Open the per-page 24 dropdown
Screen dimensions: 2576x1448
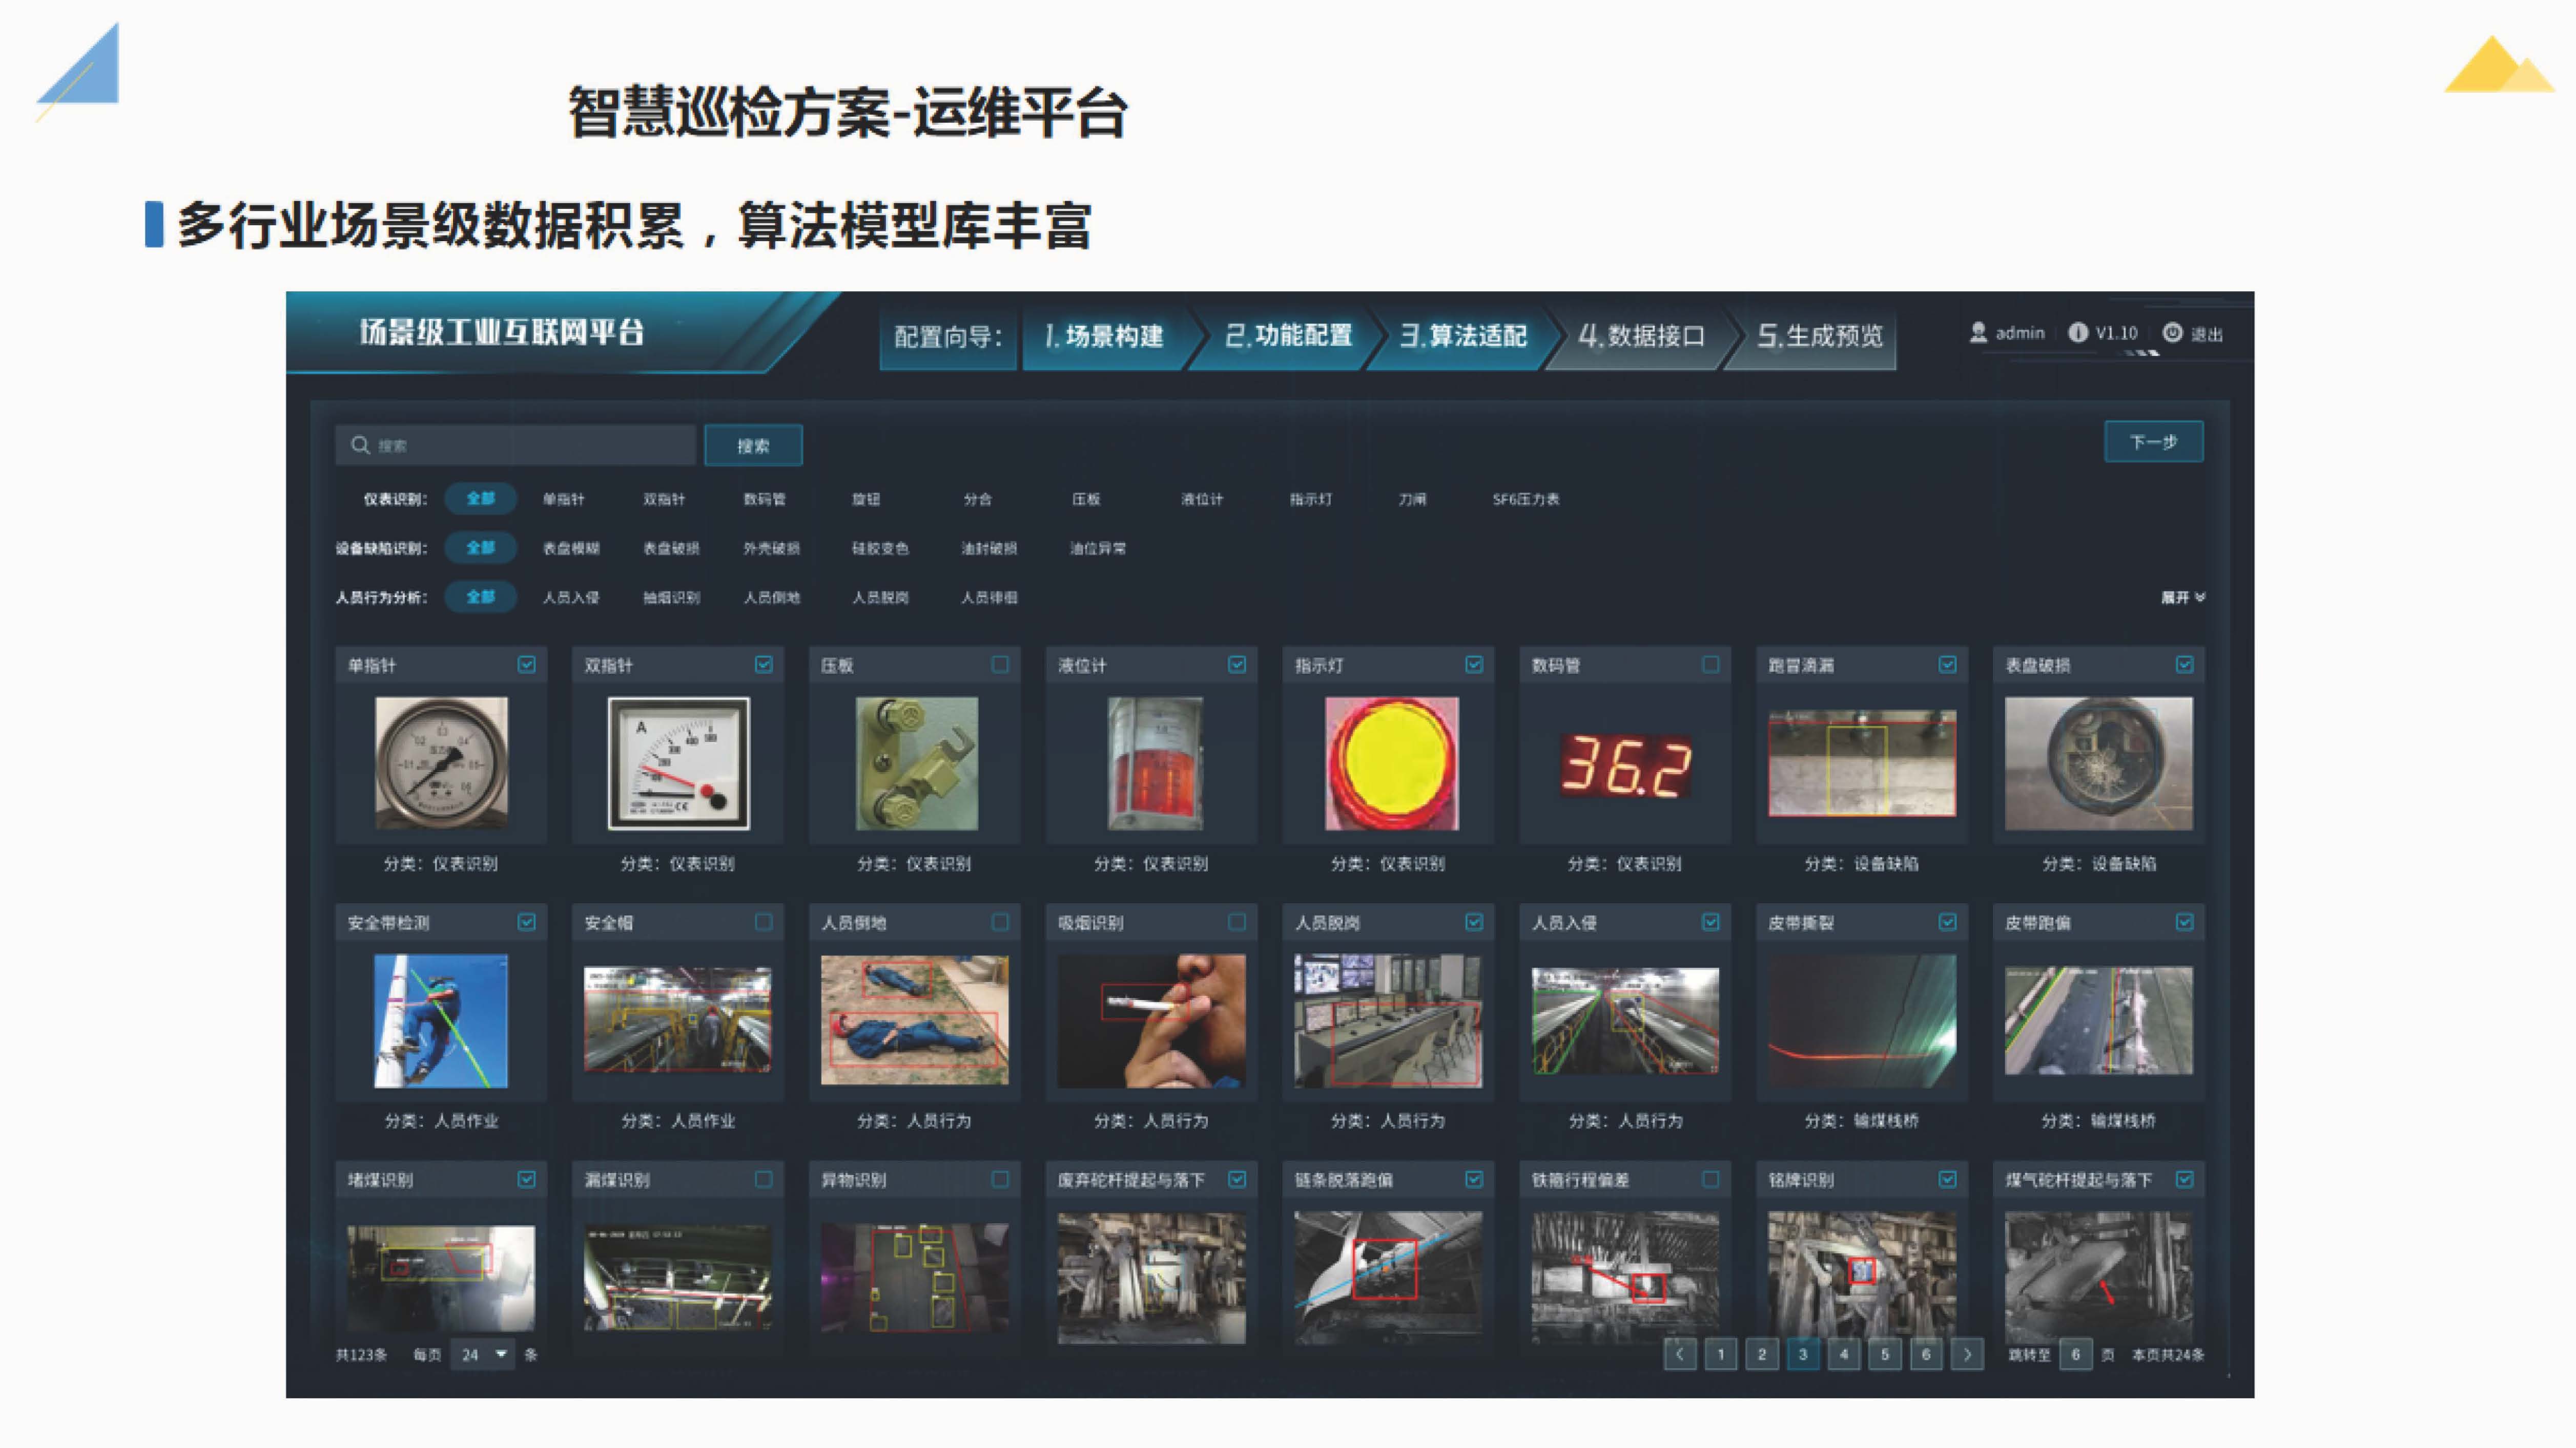click(x=483, y=1354)
